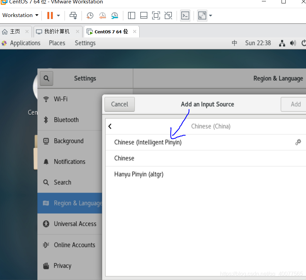This screenshot has height=280, width=306.
Task: Click the volume speaker icon in top bar
Action: [x=293, y=43]
